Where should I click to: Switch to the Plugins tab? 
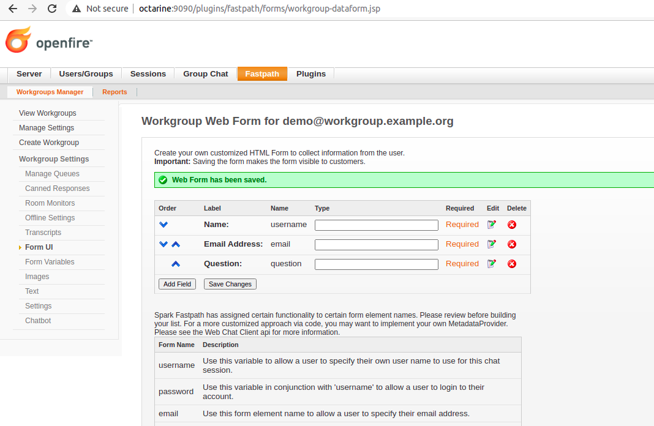[310, 73]
